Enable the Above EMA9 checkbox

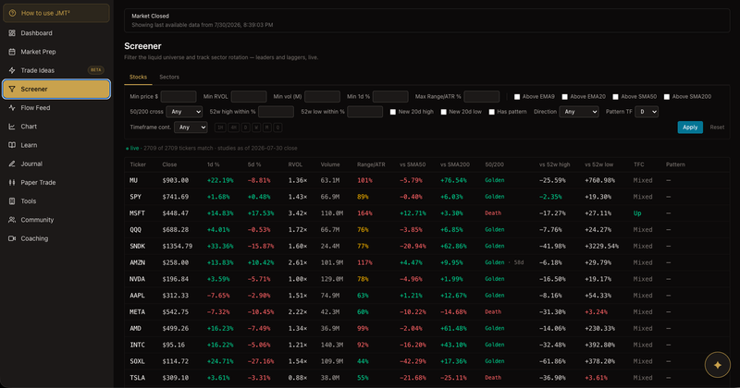click(x=517, y=97)
